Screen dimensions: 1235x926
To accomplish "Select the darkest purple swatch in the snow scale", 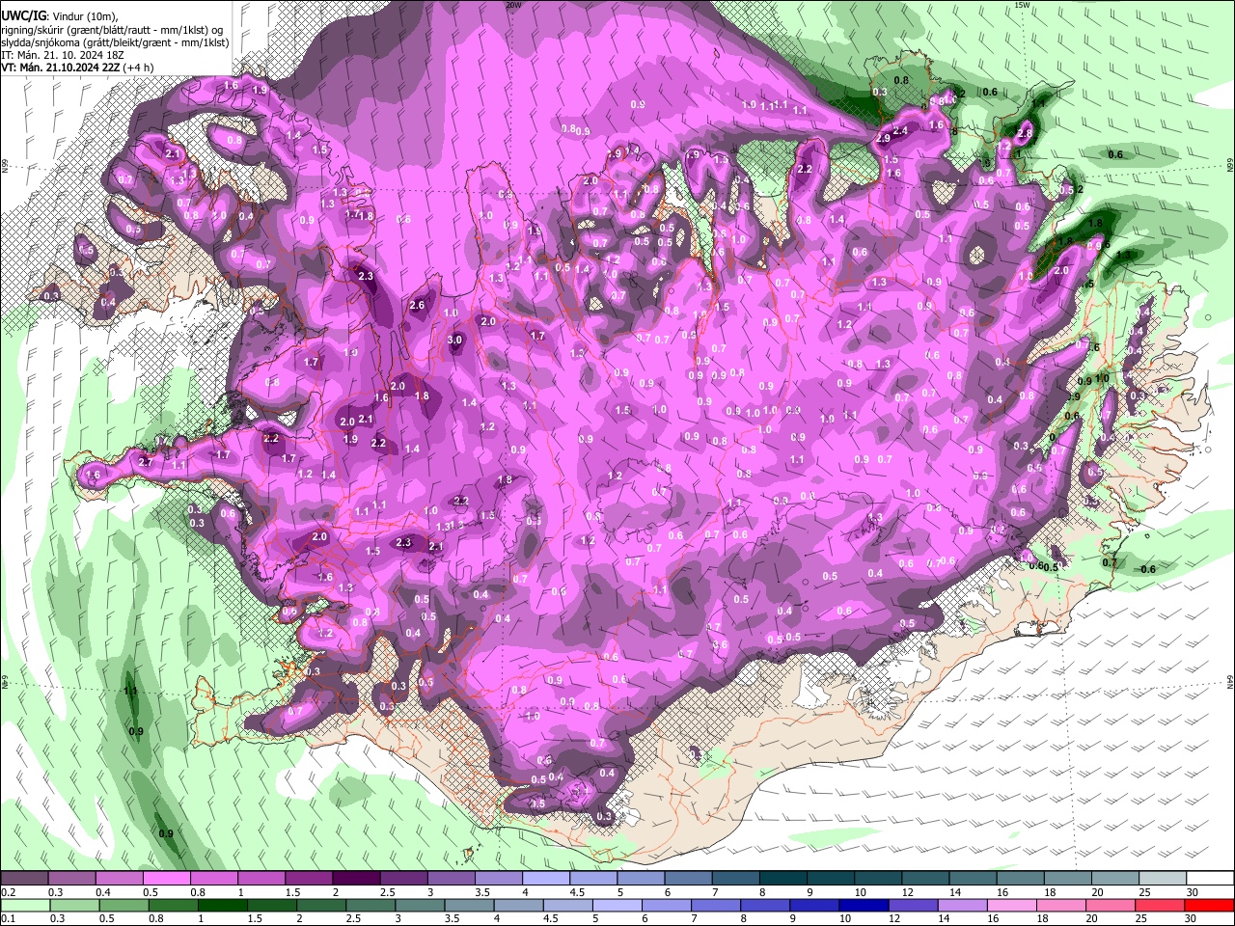I will [x=355, y=879].
